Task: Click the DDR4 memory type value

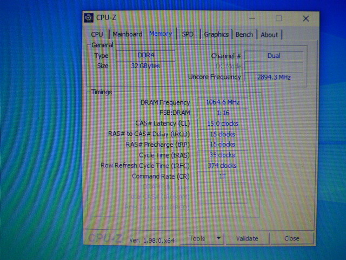Action: (x=145, y=55)
